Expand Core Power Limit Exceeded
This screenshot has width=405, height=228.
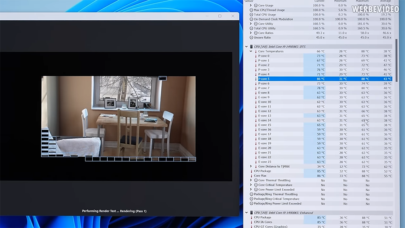tap(251, 190)
